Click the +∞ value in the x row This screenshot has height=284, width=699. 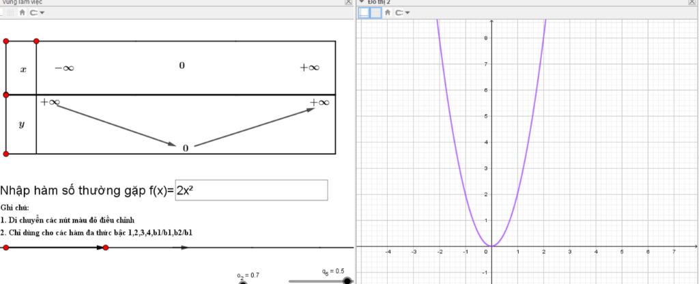310,68
